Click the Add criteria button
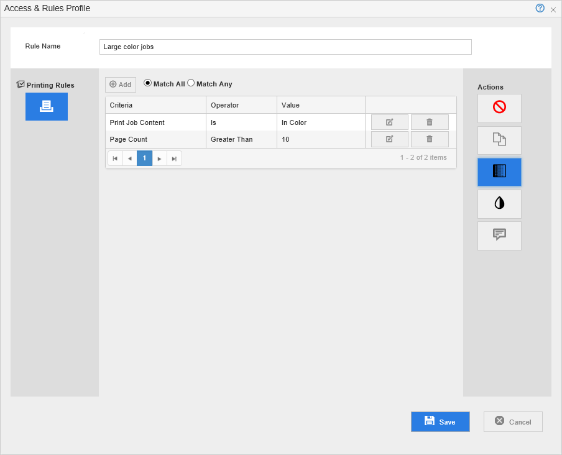Viewport: 562px width, 455px height. coord(121,85)
